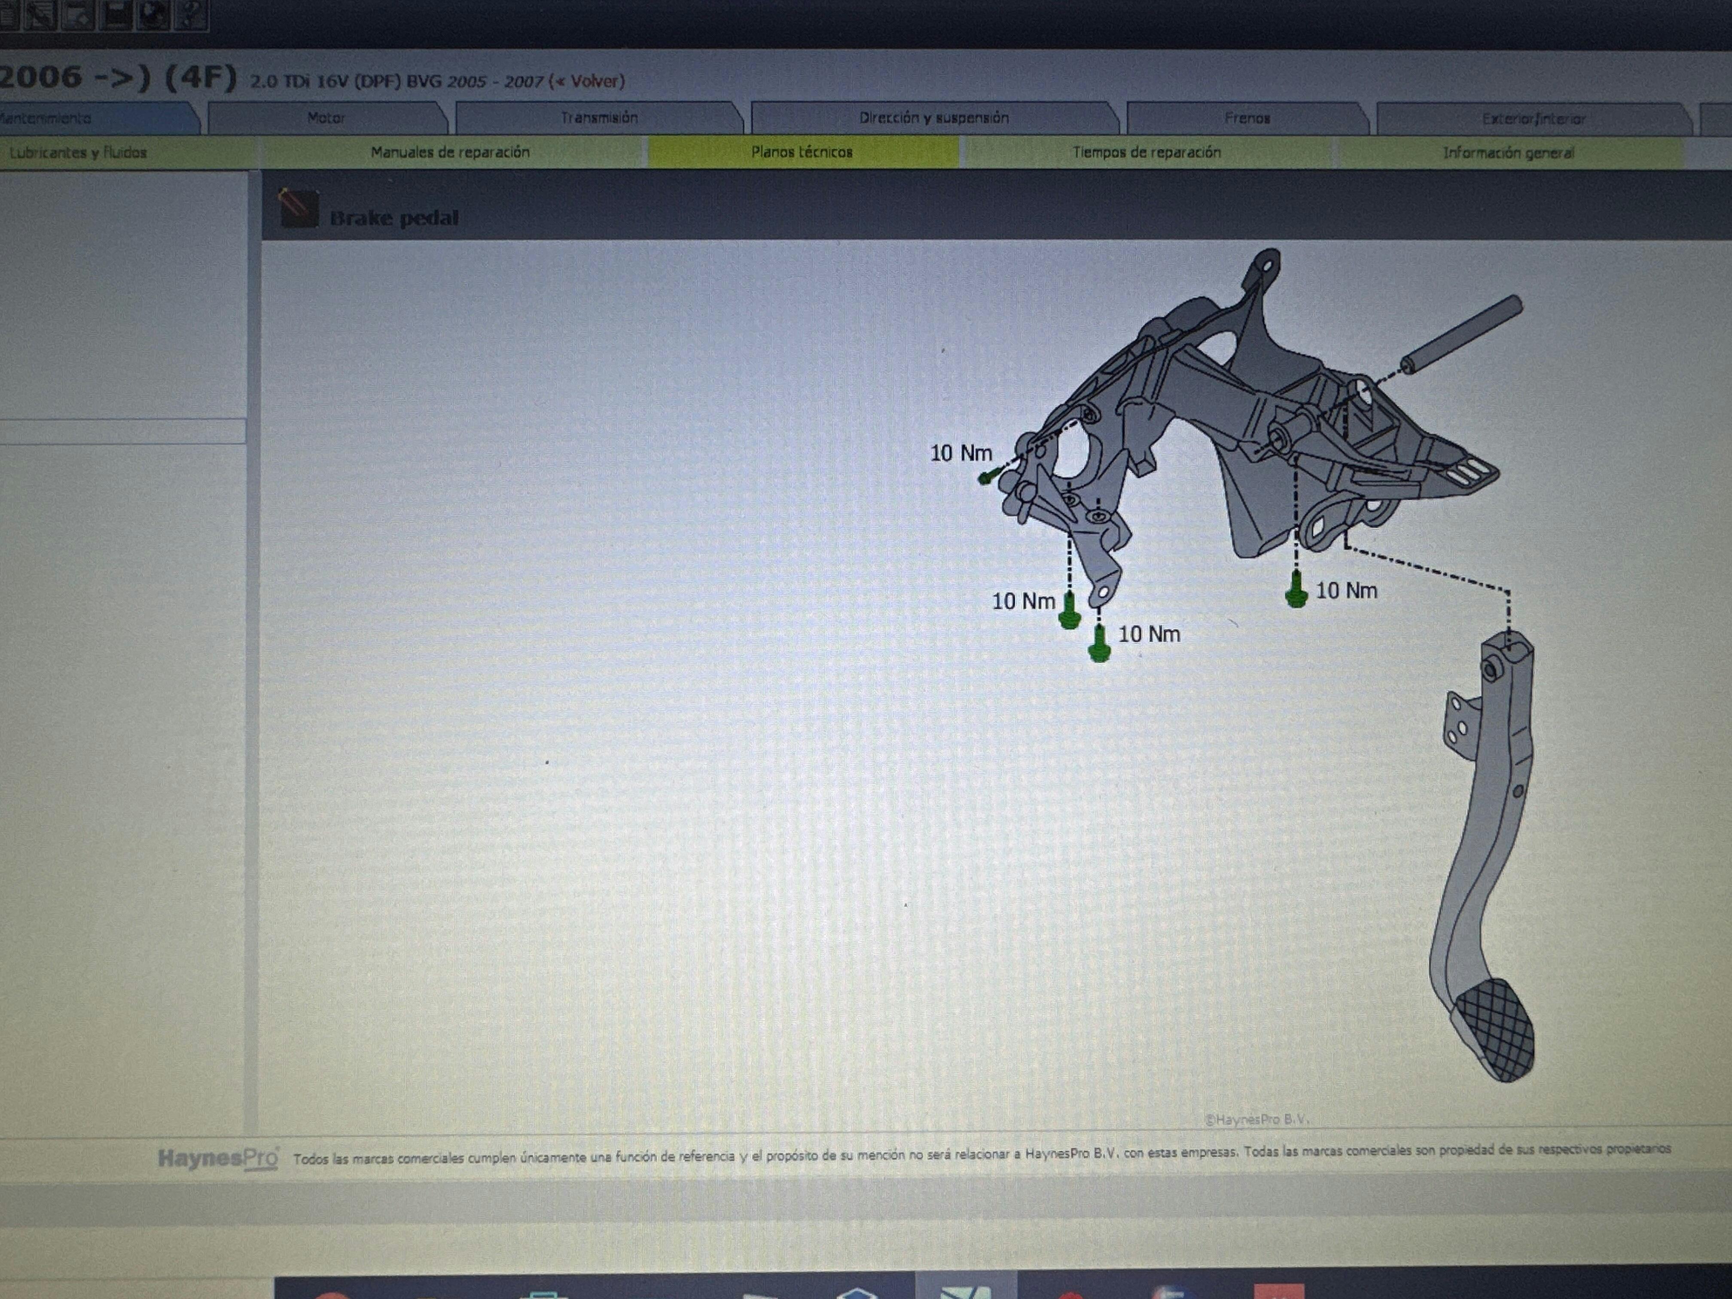This screenshot has width=1732, height=1299.
Task: Click the help question mark toolbar icon
Action: pos(191,15)
